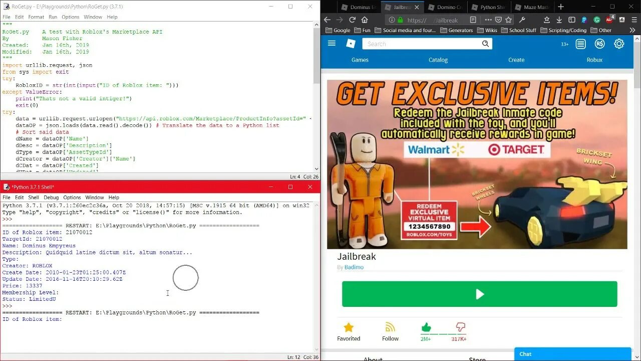641x361 pixels.
Task: Open Roblox navigation hamburger menu
Action: point(332,43)
